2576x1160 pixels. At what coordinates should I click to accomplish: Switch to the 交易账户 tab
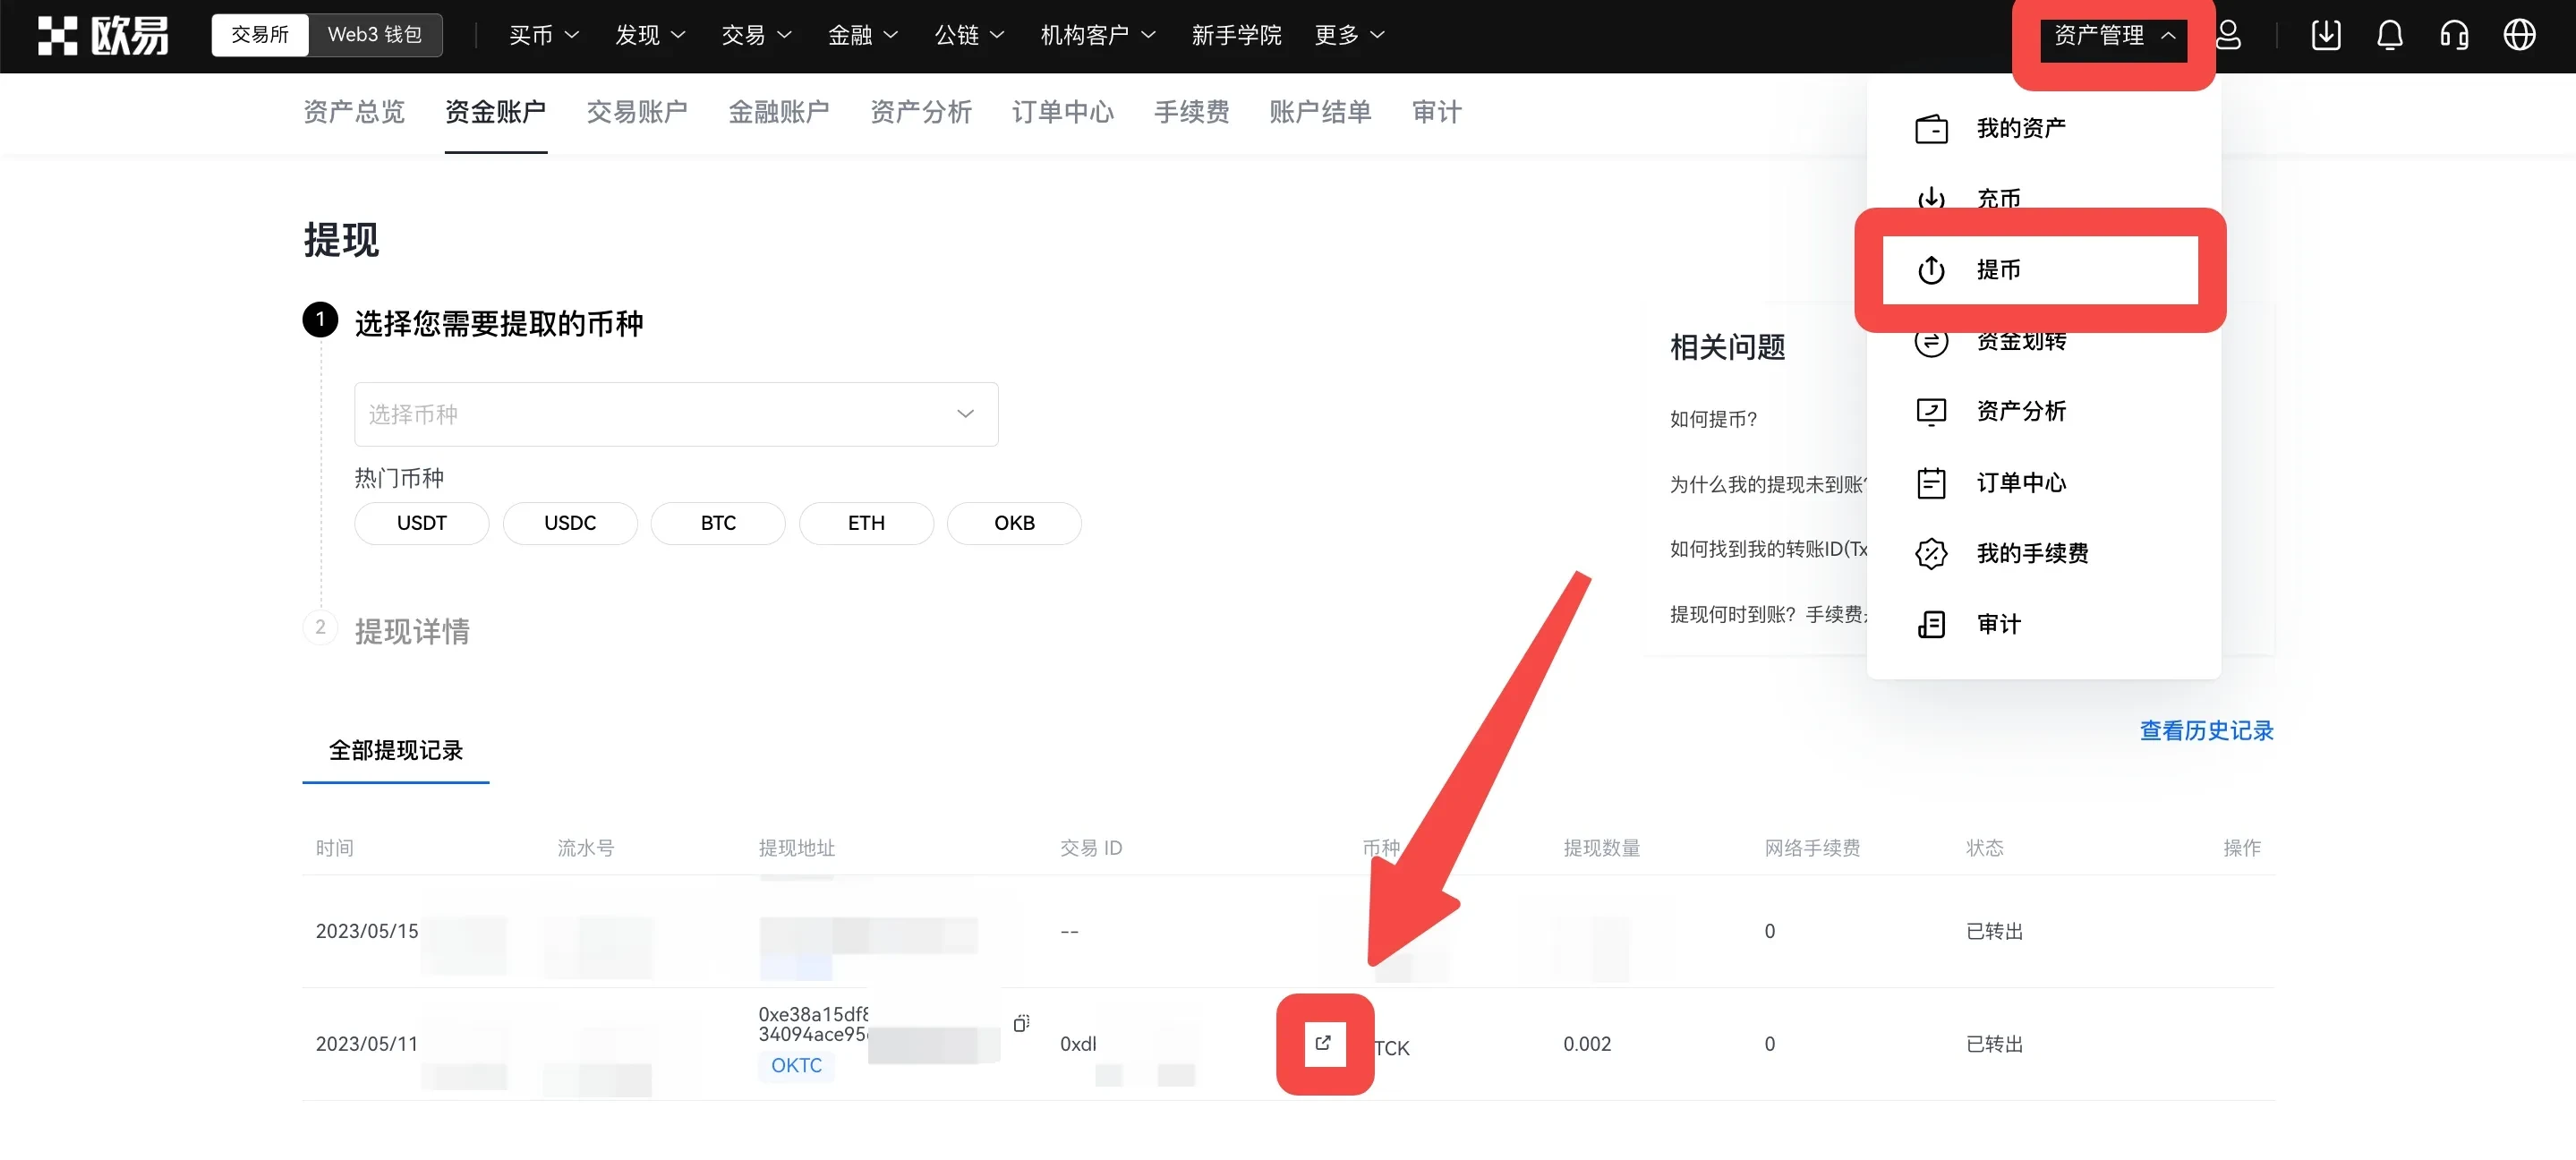pos(637,112)
